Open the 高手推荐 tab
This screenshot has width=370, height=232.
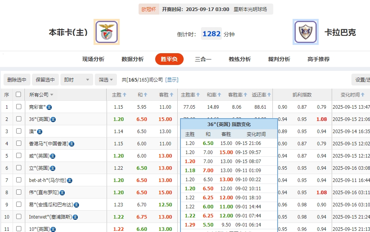[x=318, y=59]
